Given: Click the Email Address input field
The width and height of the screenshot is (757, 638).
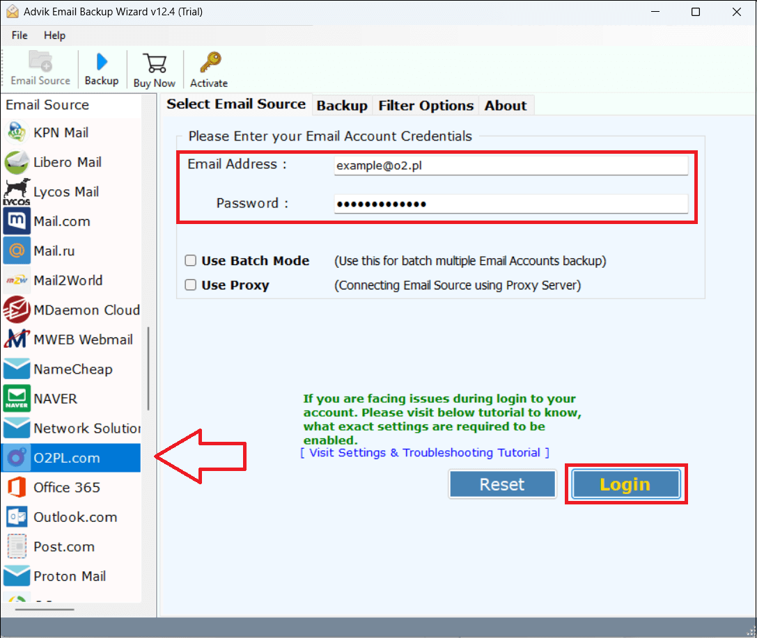Looking at the screenshot, I should click(510, 166).
